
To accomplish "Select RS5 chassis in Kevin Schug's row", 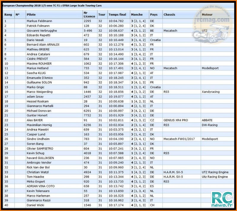I will tap(166, 153).
